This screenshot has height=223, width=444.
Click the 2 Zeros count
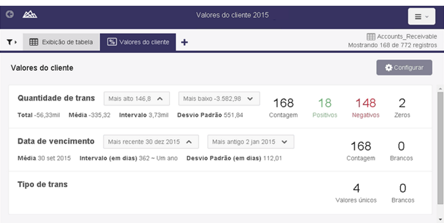click(402, 108)
